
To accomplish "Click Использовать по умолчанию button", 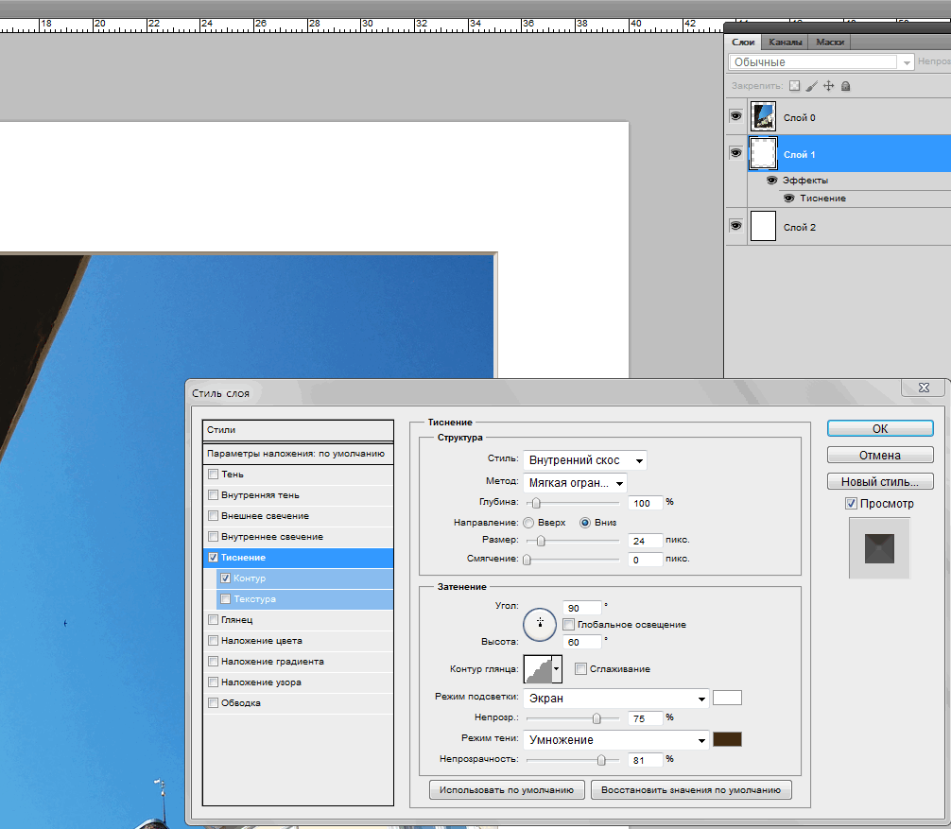I will (507, 789).
